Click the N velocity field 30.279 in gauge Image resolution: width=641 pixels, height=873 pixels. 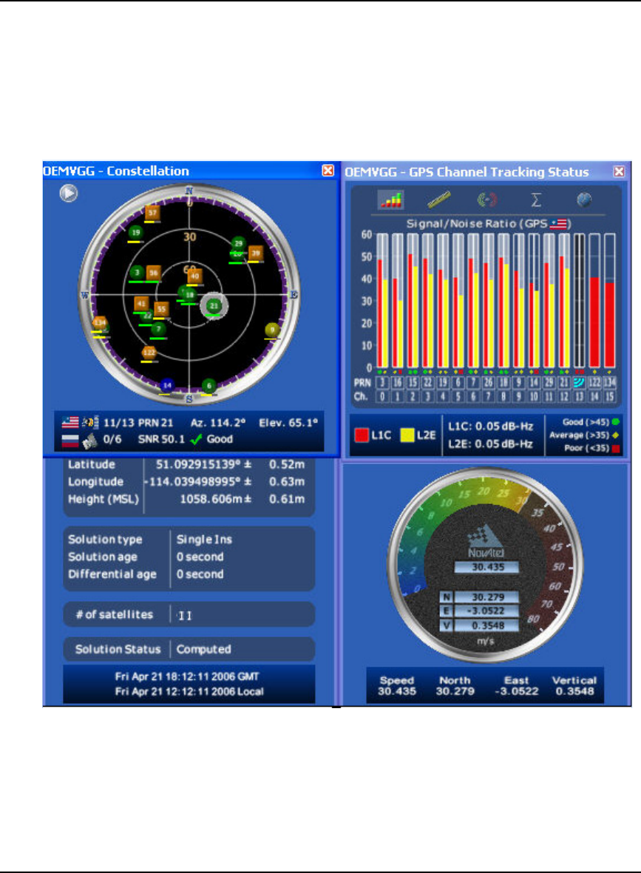[487, 597]
